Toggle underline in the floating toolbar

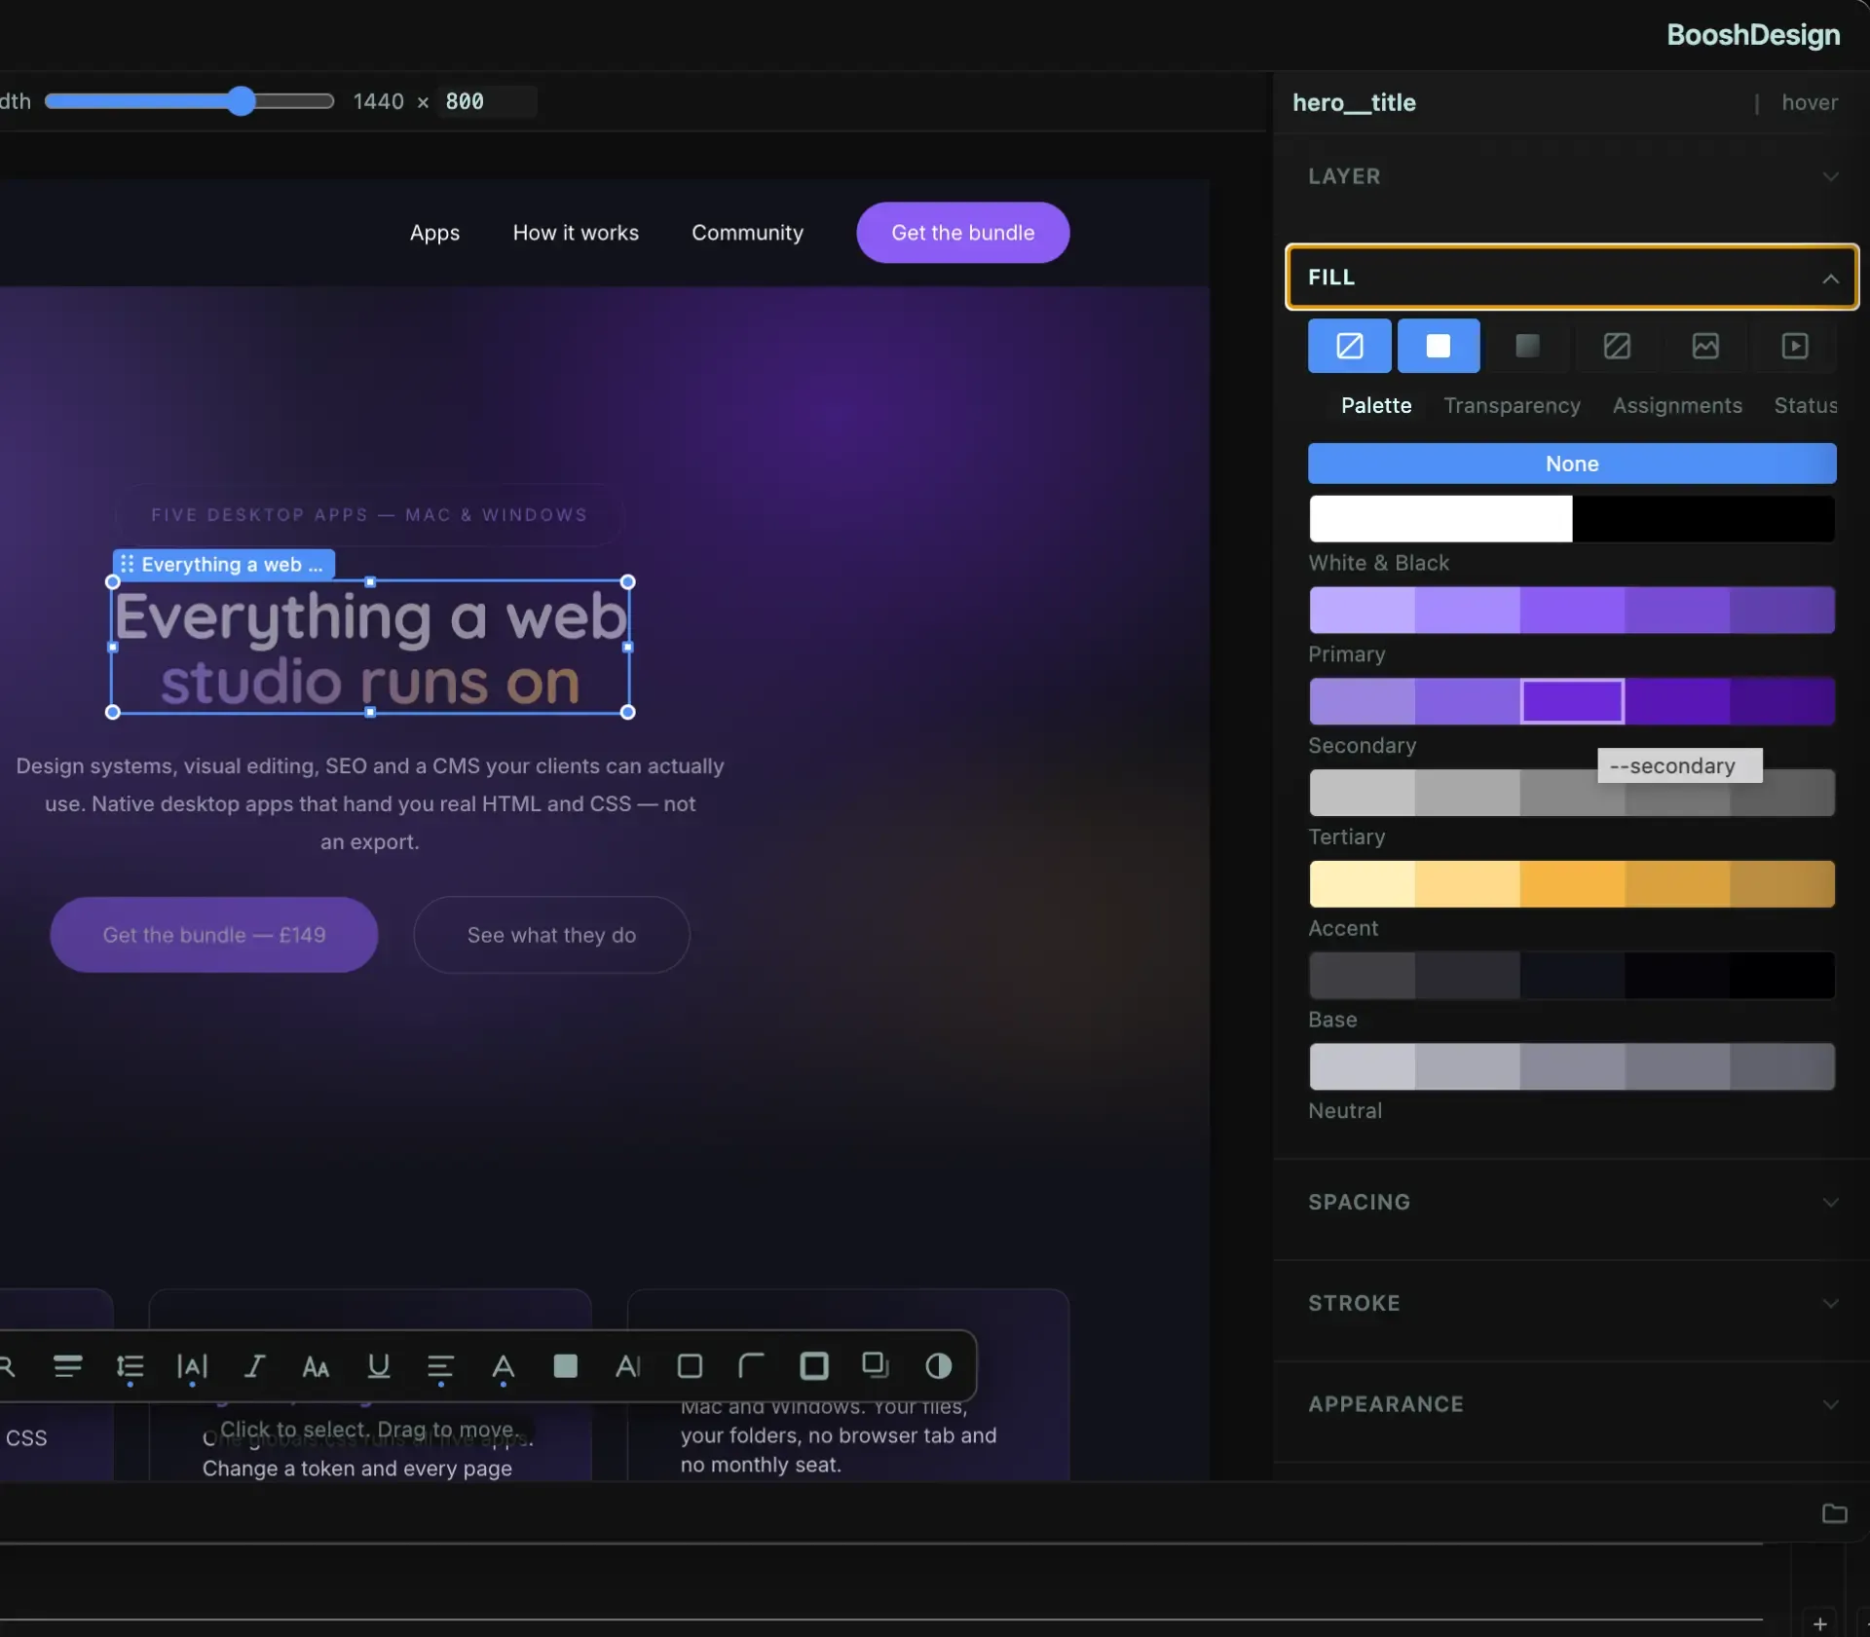pyautogui.click(x=379, y=1366)
